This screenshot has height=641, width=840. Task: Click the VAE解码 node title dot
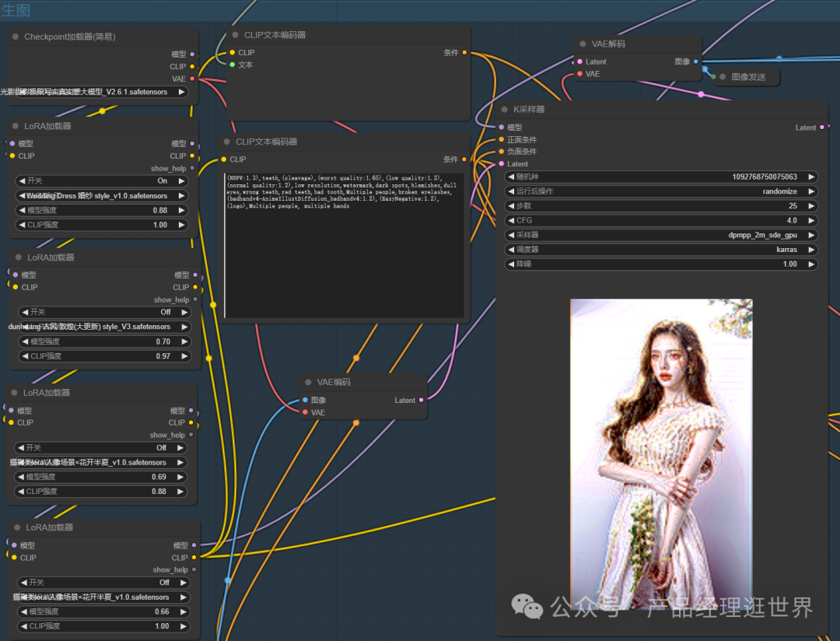tap(583, 44)
